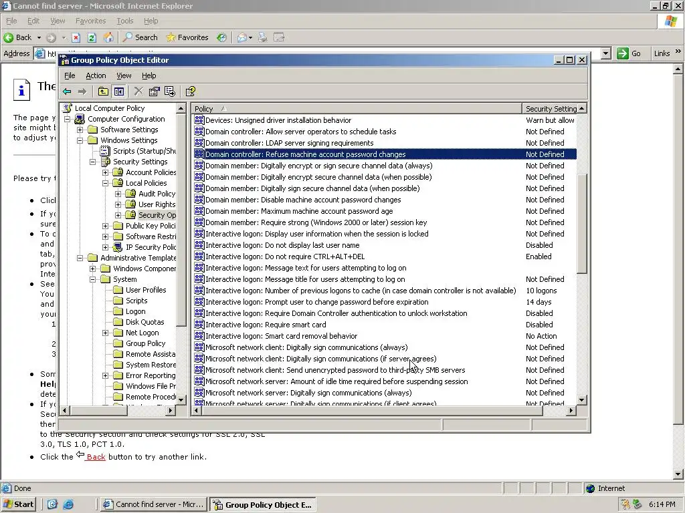Click the Export List toolbar icon

[x=170, y=92]
